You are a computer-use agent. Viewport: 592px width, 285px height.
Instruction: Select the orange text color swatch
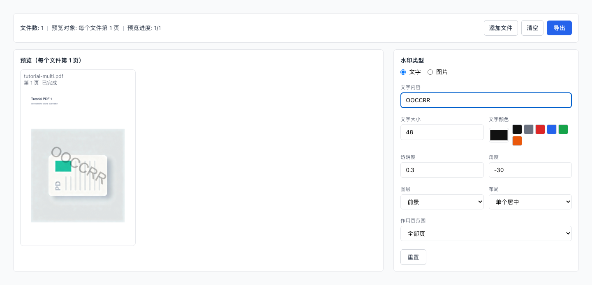tap(517, 140)
